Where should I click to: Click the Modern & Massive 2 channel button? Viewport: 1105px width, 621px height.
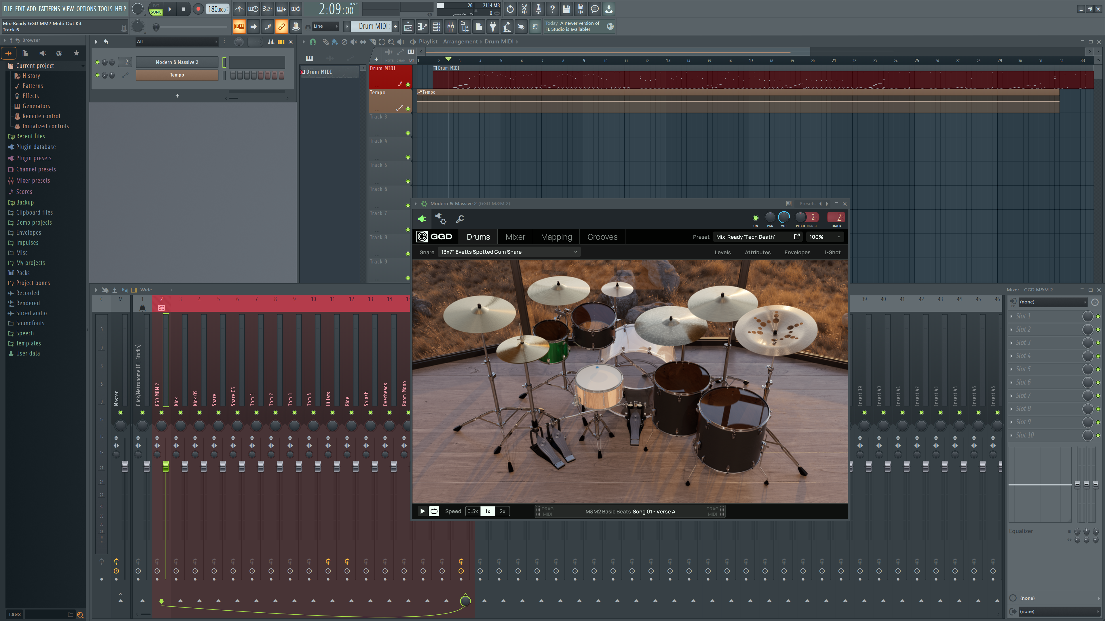177,62
